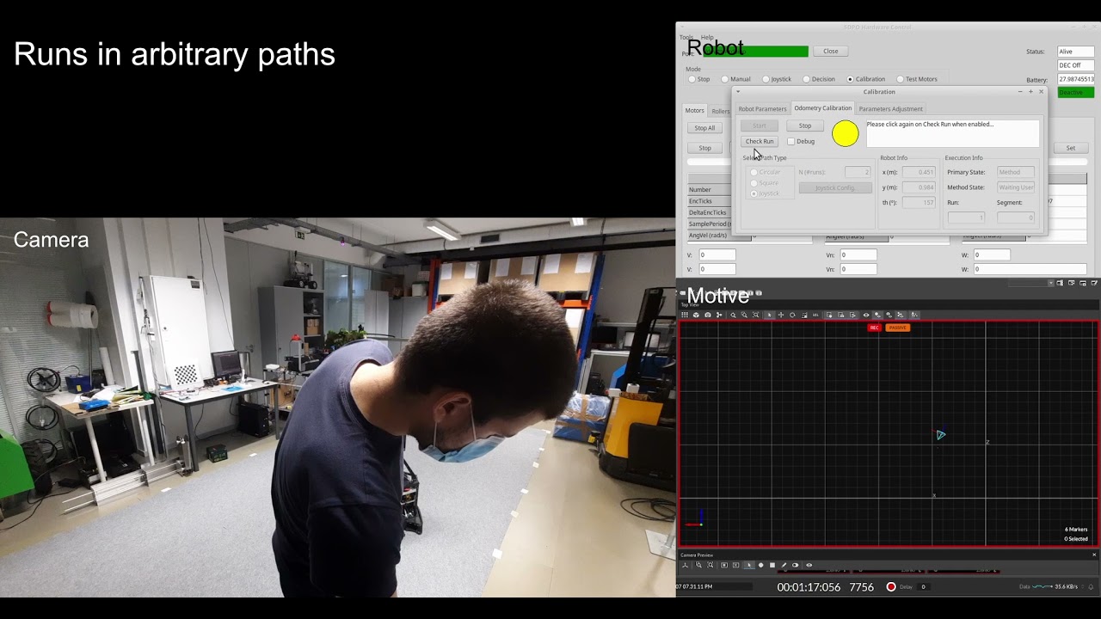Click the eye icon in Camera Preview toolbar
This screenshot has height=619, width=1101.
809,565
